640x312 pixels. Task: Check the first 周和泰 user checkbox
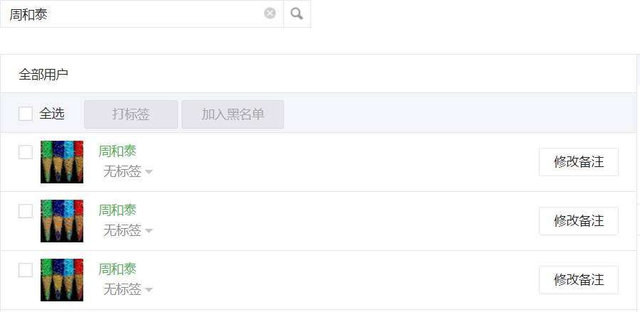pos(26,152)
